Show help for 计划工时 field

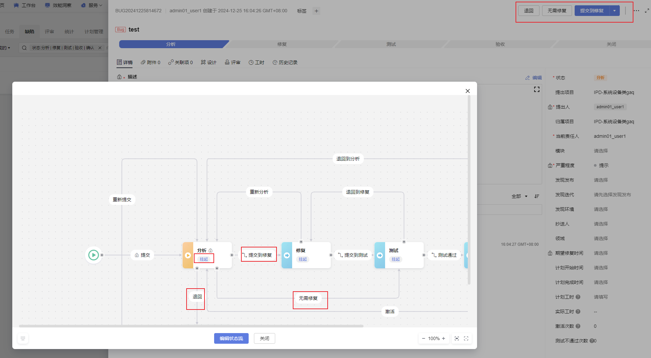tap(578, 297)
